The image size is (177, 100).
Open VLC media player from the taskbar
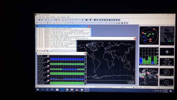[77, 90]
